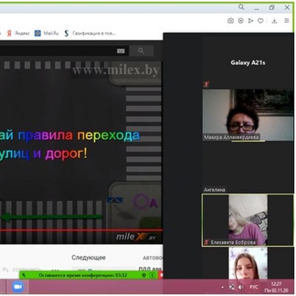Click the phone icon on Zoom green bar
The width and height of the screenshot is (296, 296).
[x=24, y=275]
